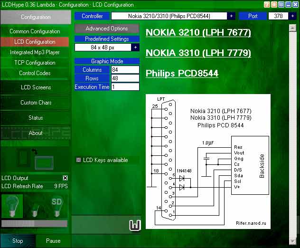Image resolution: width=300 pixels, height=248 pixels.
Task: Click the Advanced Options button
Action: tap(107, 29)
